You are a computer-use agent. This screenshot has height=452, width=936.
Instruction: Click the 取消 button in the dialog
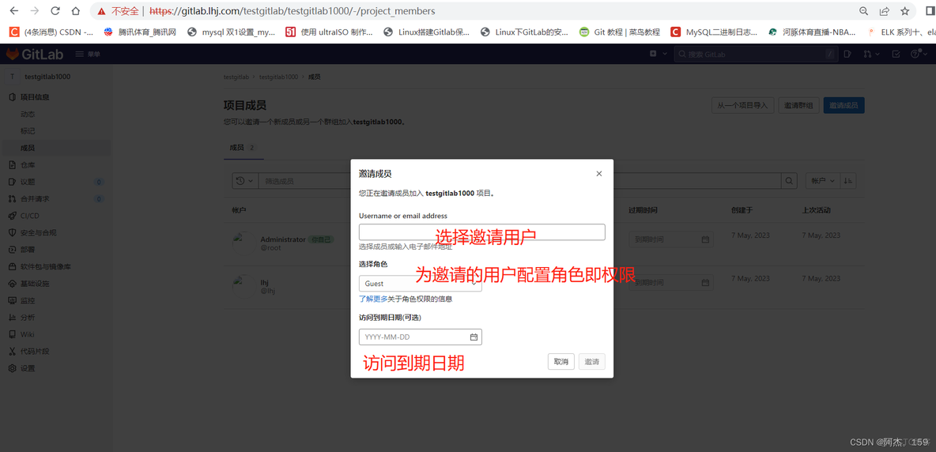[560, 361]
